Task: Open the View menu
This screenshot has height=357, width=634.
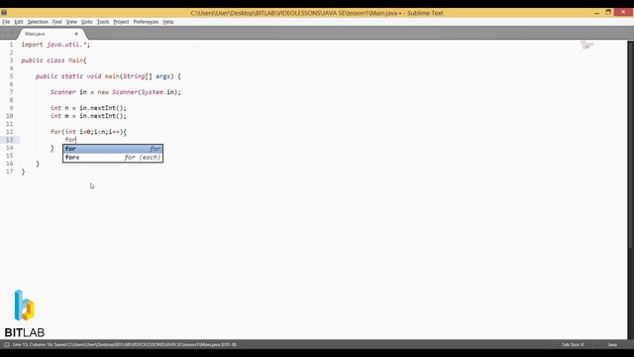Action: pos(71,22)
